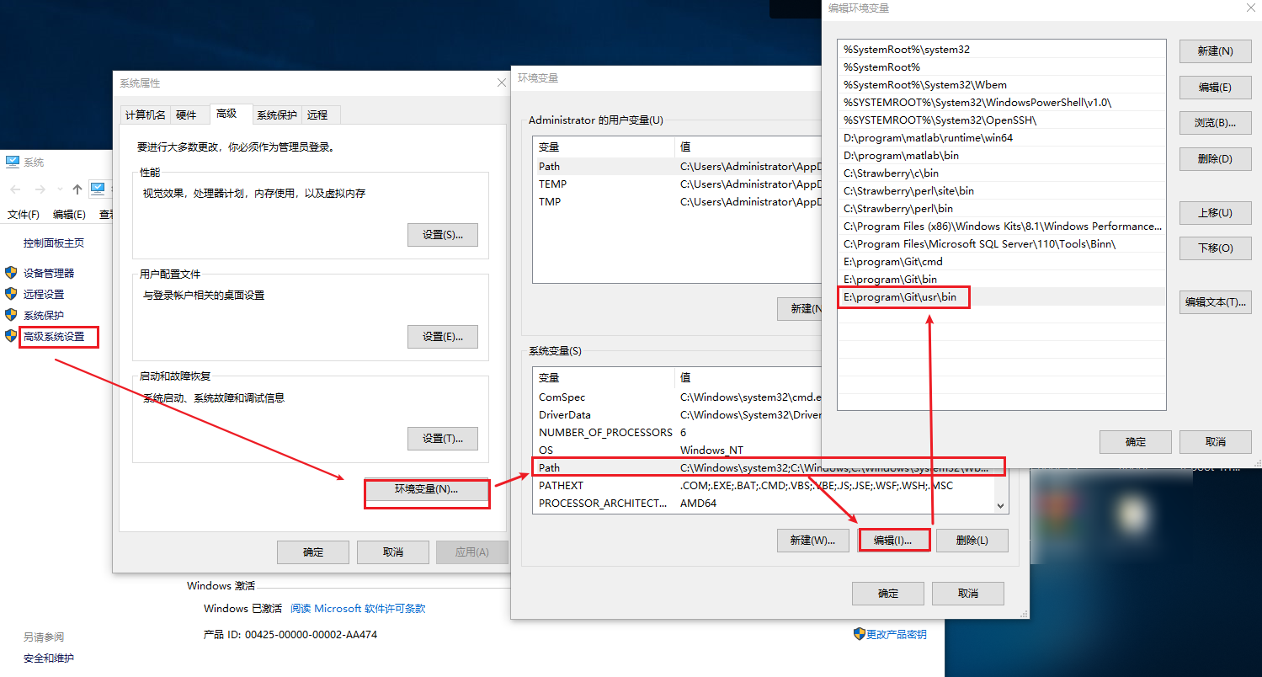Click 确定 in the 系统属性 dialog
Screen dimensions: 1262x677
313,552
